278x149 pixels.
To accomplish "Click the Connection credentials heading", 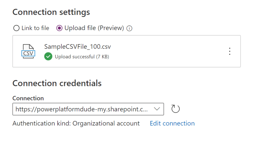I will [57, 83].
